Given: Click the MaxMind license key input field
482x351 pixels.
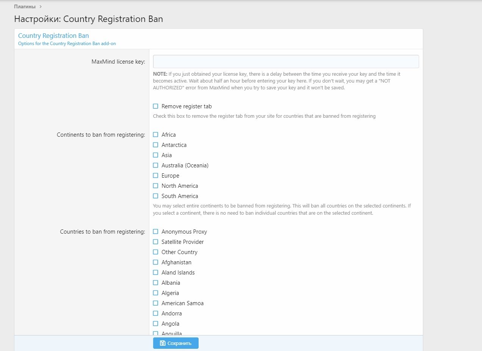Looking at the screenshot, I should 286,62.
